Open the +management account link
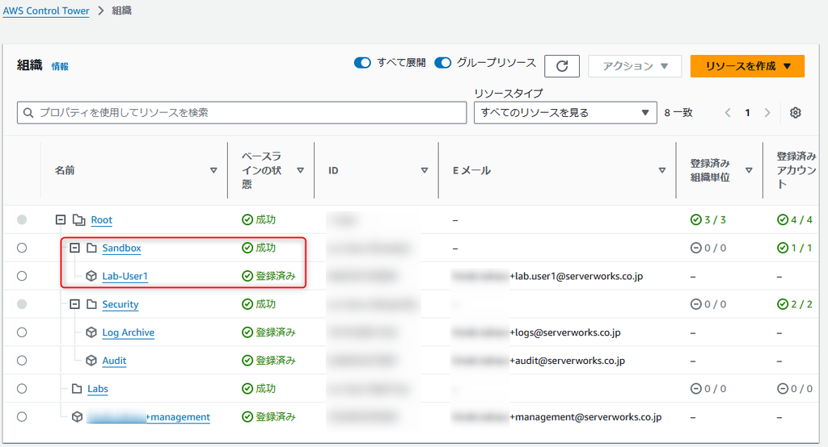The width and height of the screenshot is (828, 447). tap(149, 417)
